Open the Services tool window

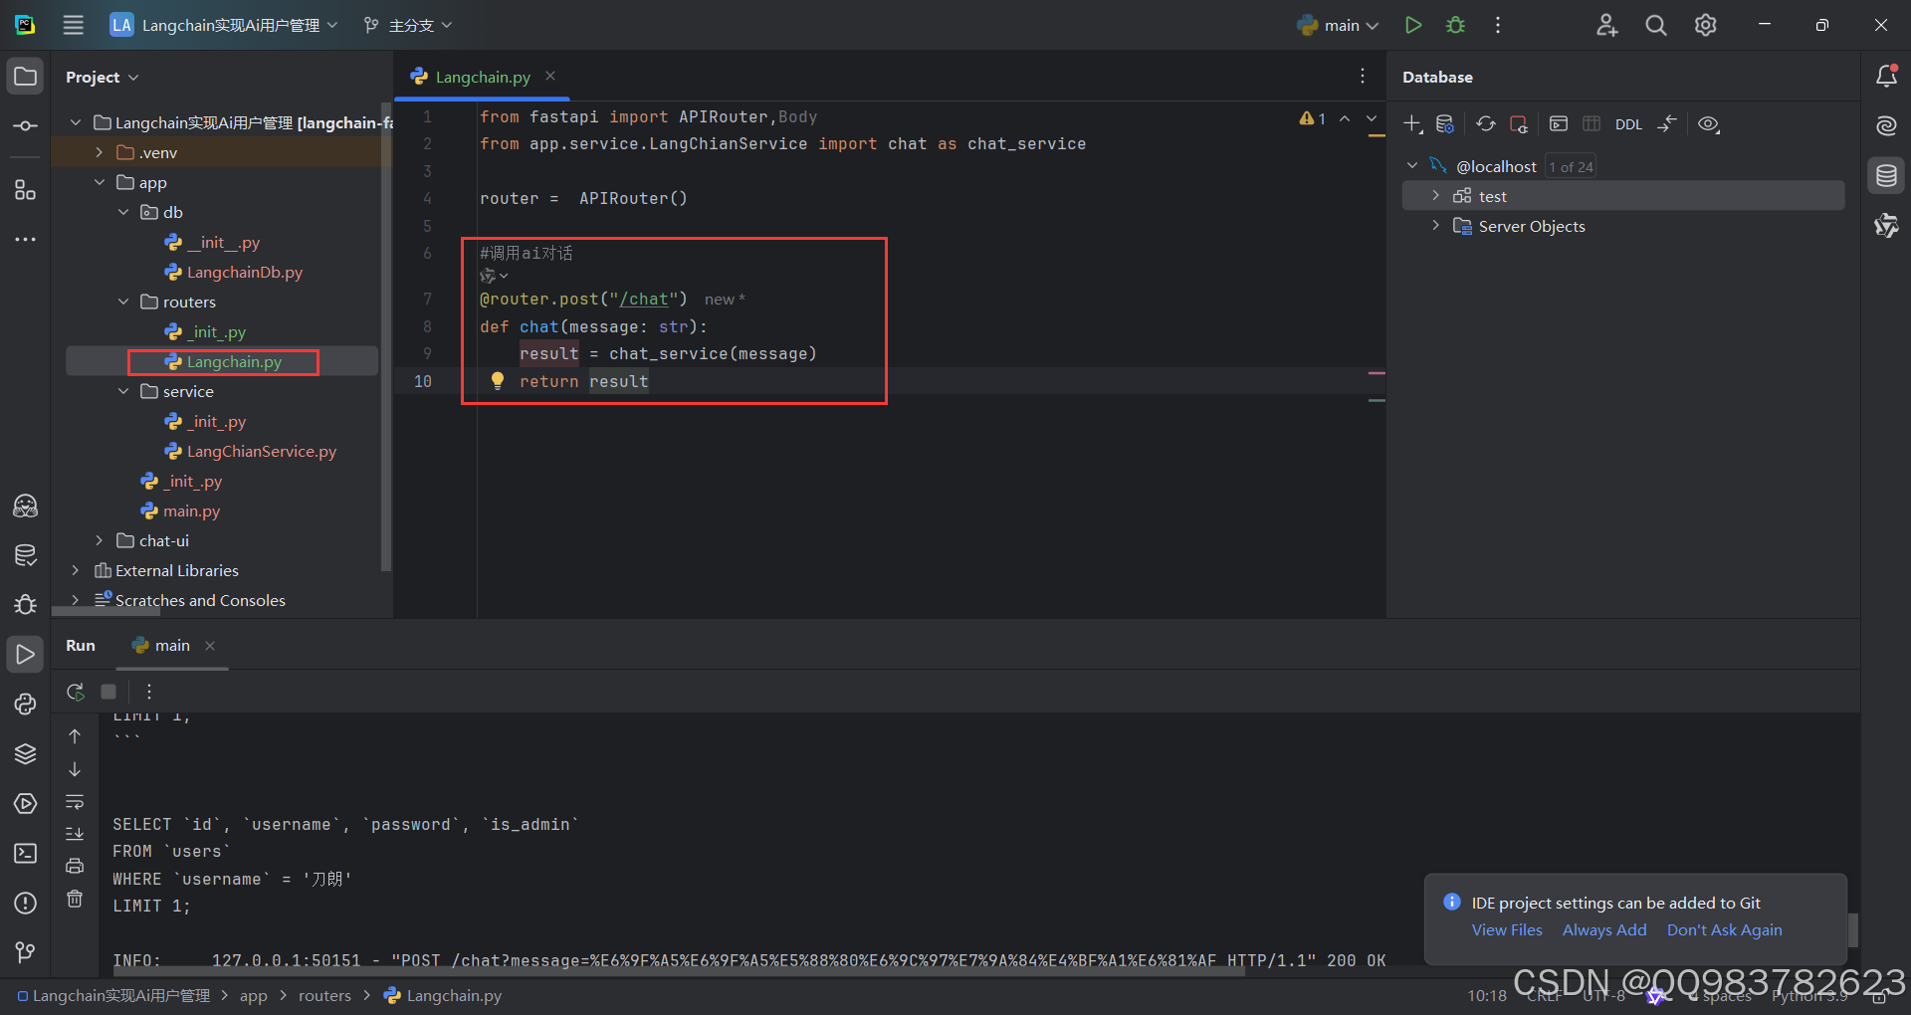[x=26, y=803]
